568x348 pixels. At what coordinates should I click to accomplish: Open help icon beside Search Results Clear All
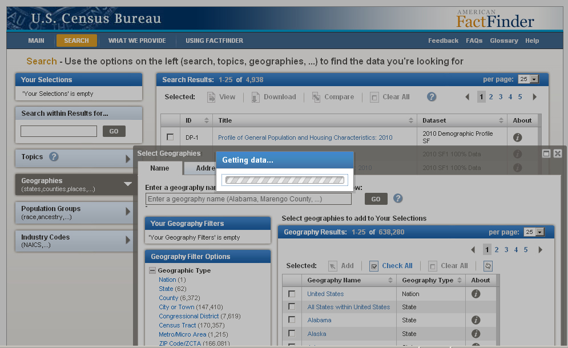pos(432,96)
